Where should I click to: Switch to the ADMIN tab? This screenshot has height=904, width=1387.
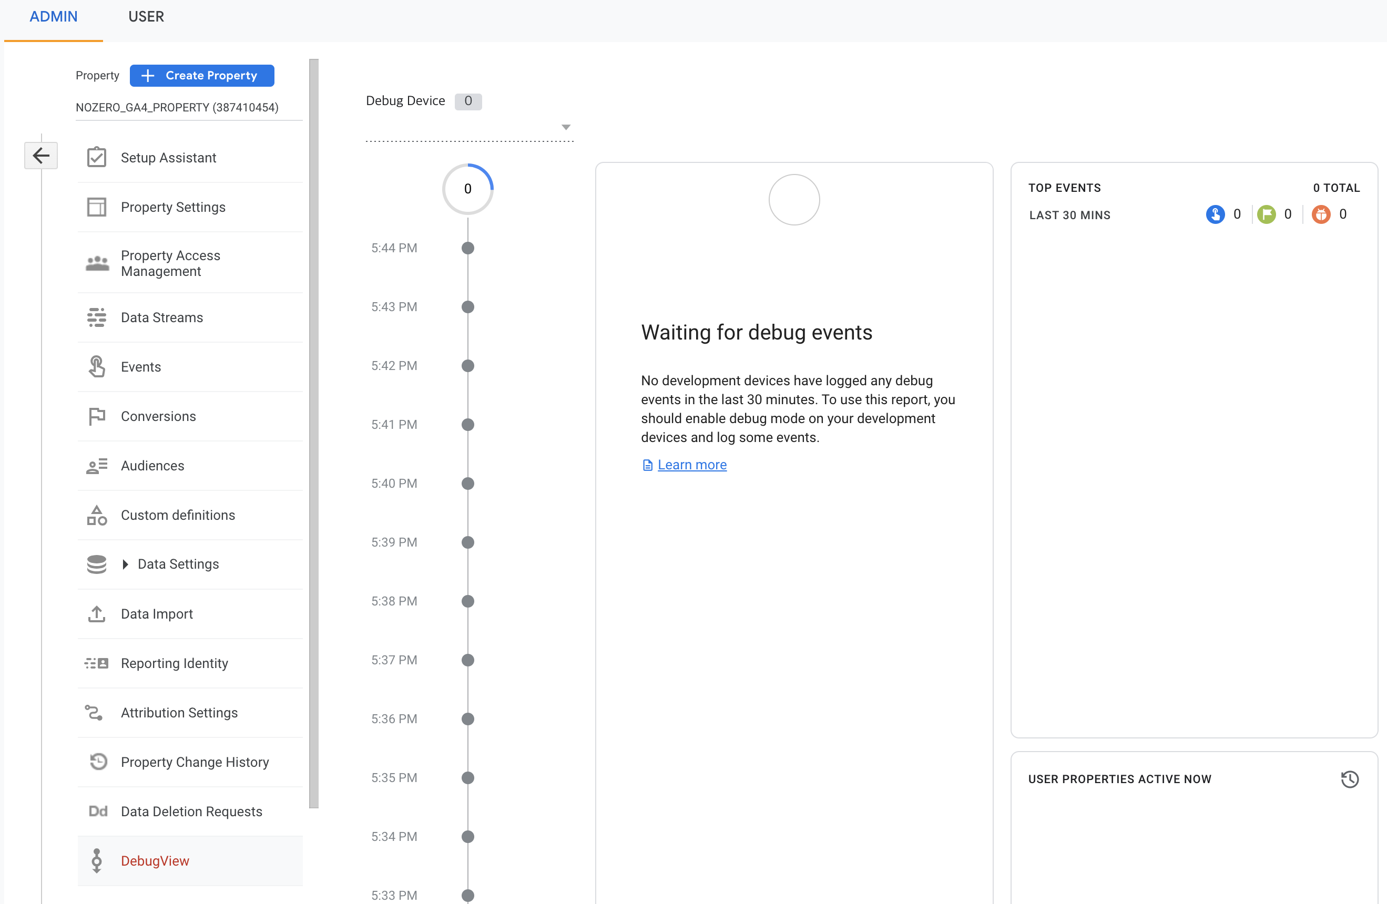(54, 17)
